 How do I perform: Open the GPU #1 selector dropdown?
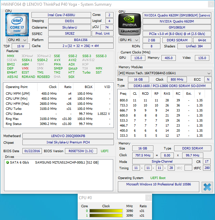point(129,40)
